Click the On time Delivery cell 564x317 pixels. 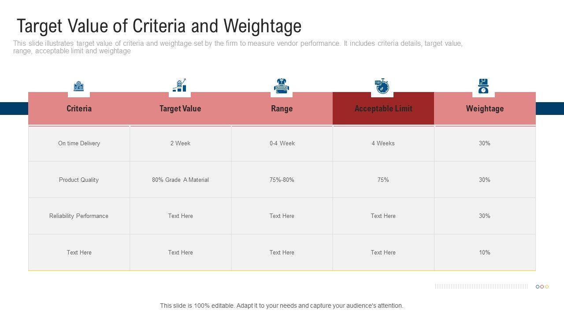click(x=79, y=144)
